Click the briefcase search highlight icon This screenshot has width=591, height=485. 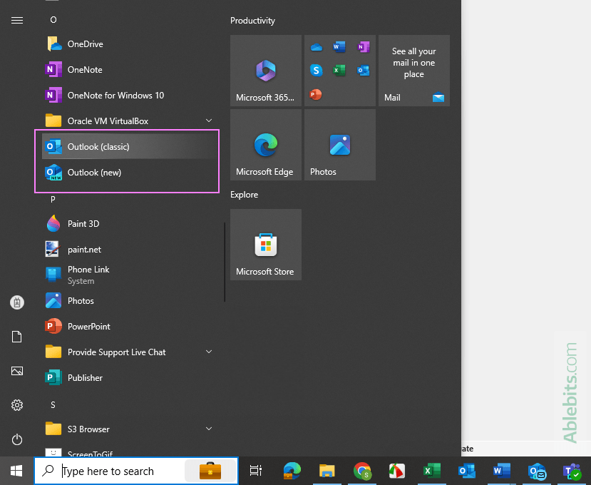tap(210, 471)
